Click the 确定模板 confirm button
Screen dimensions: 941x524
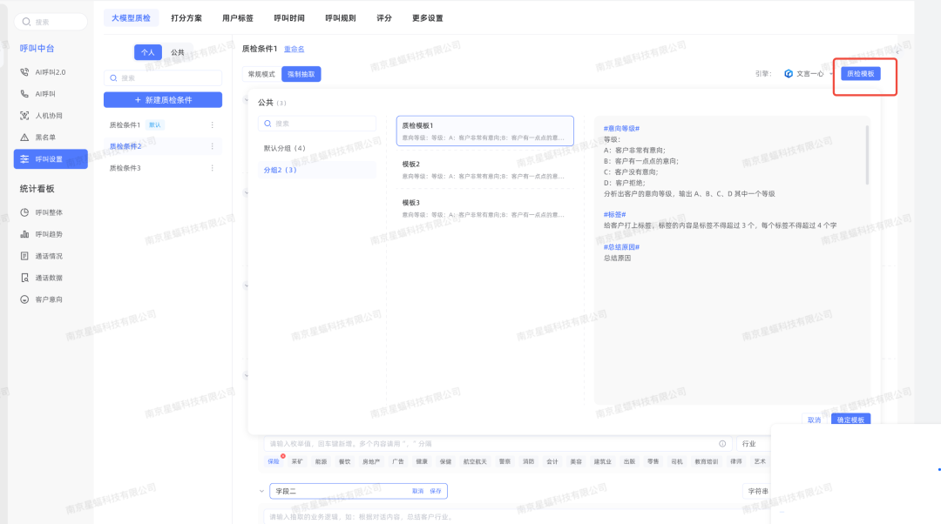point(850,420)
